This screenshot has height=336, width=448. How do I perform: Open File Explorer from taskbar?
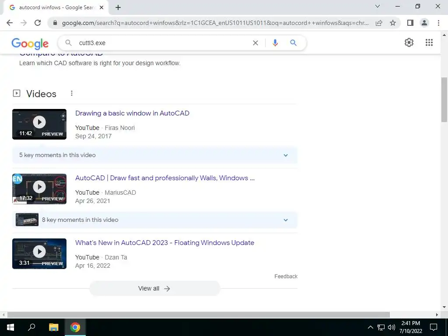pyautogui.click(x=53, y=327)
